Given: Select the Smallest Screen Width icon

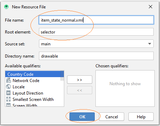Looking at the screenshot, I should [x=8, y=99].
